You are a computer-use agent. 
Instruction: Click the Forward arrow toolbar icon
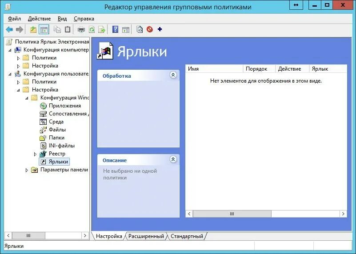[20, 29]
